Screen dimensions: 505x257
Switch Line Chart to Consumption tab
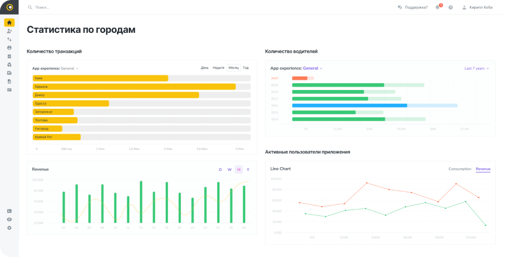(x=459, y=169)
